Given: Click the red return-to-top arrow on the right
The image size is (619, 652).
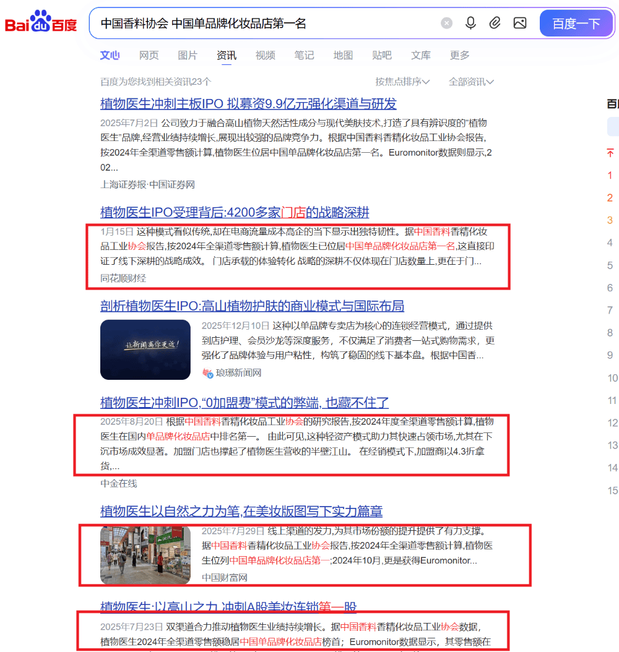Looking at the screenshot, I should pos(610,152).
